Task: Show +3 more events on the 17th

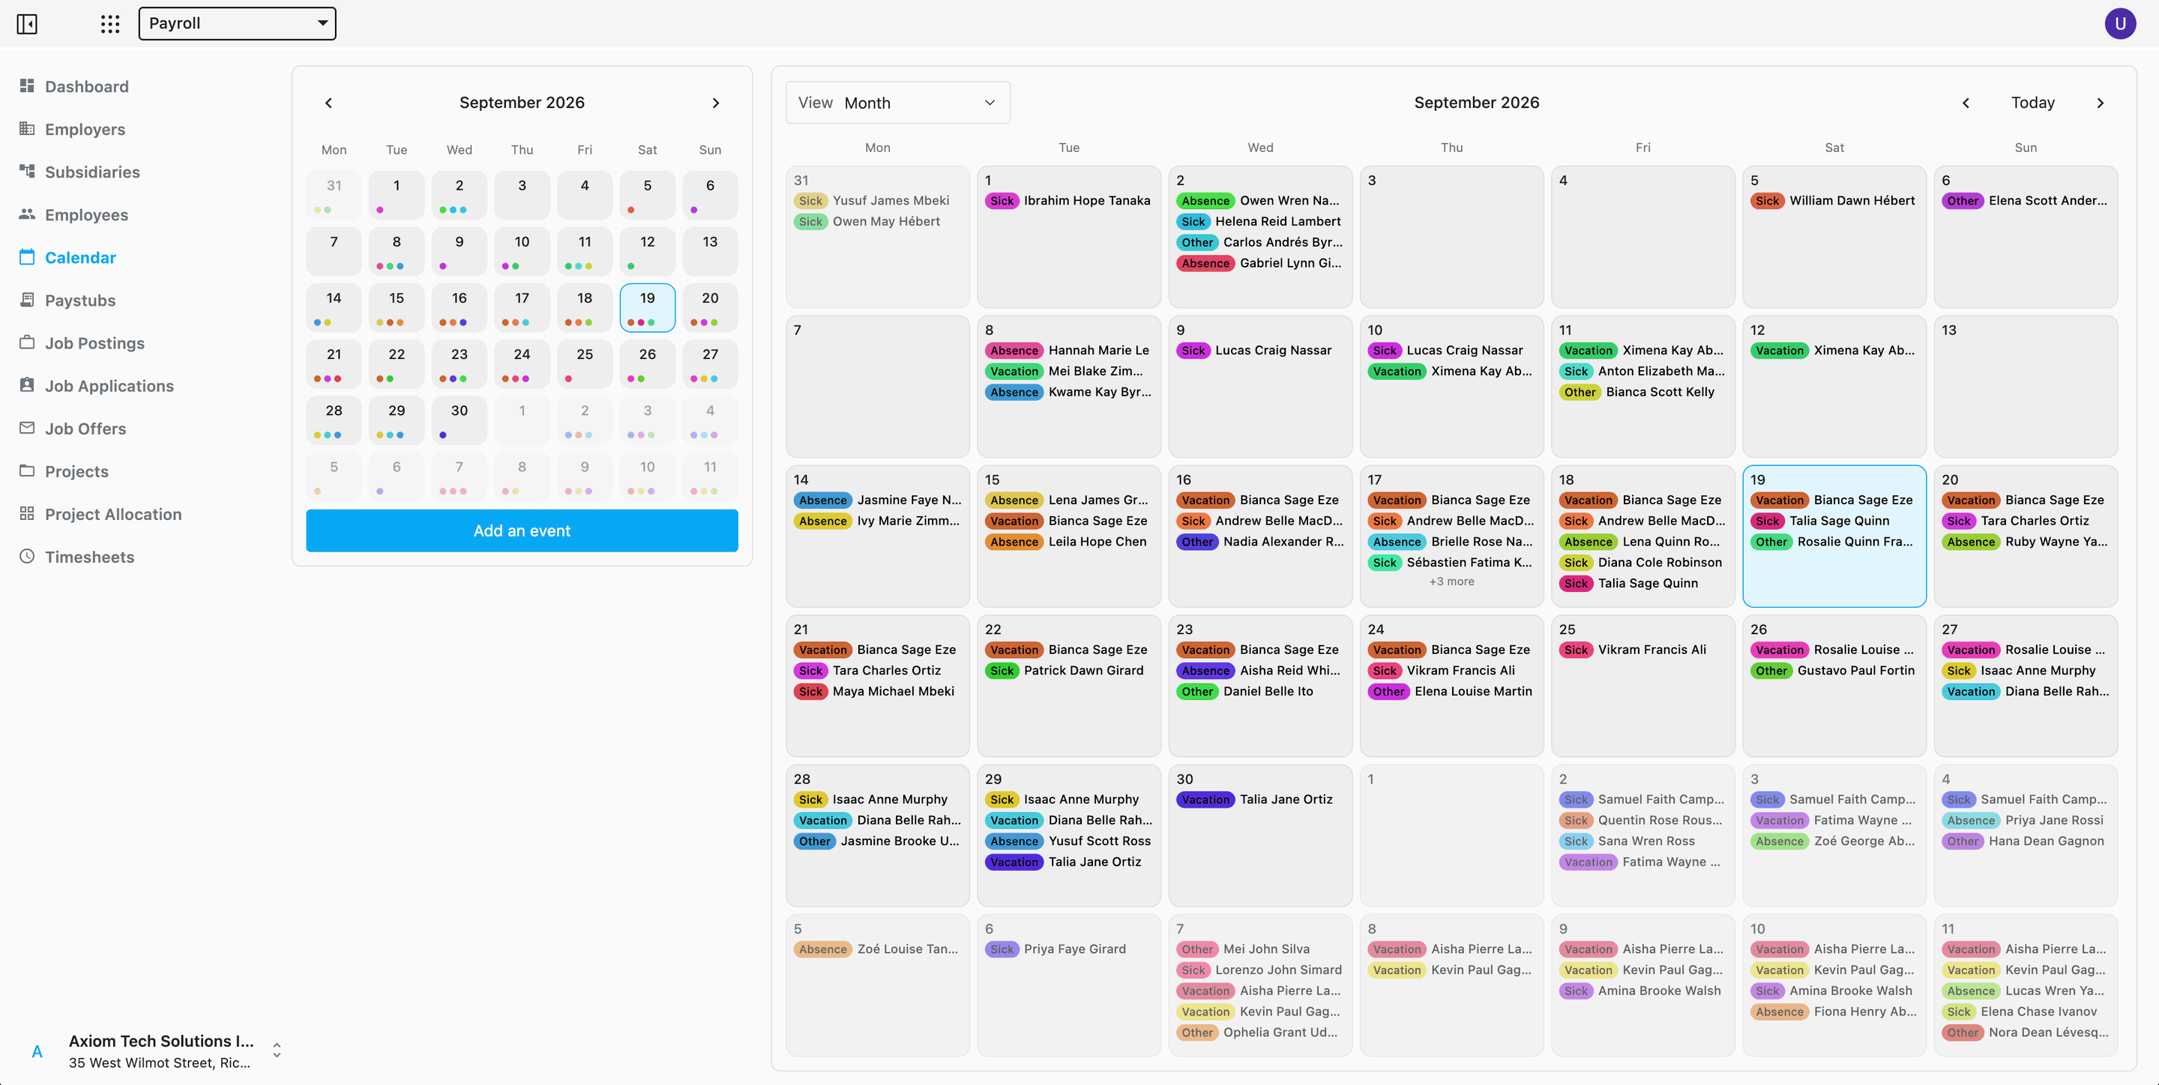Action: (1451, 581)
